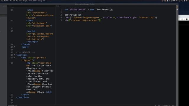Click the 'new' keyword
The width and height of the screenshot is (189, 106).
pyautogui.click(x=92, y=9)
